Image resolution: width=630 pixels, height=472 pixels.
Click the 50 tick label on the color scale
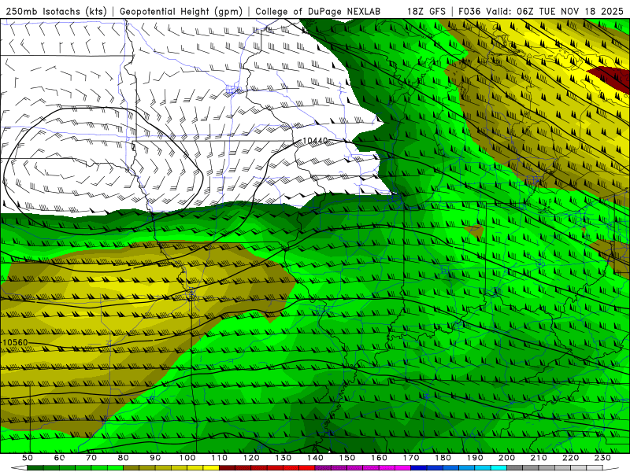coord(28,458)
